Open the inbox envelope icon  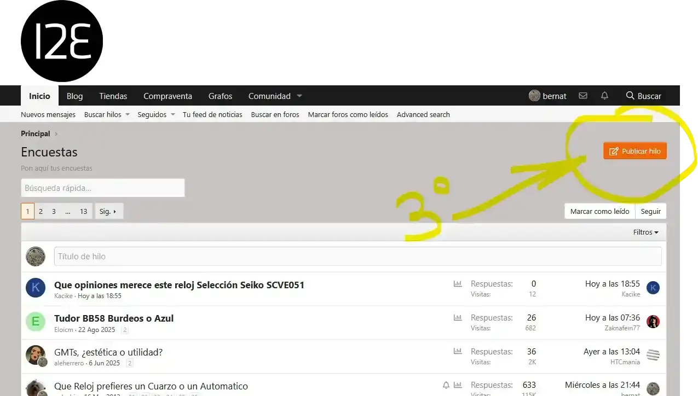[x=583, y=96]
